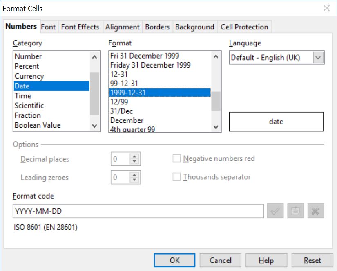Choose the 31/Dec date format

121,111
